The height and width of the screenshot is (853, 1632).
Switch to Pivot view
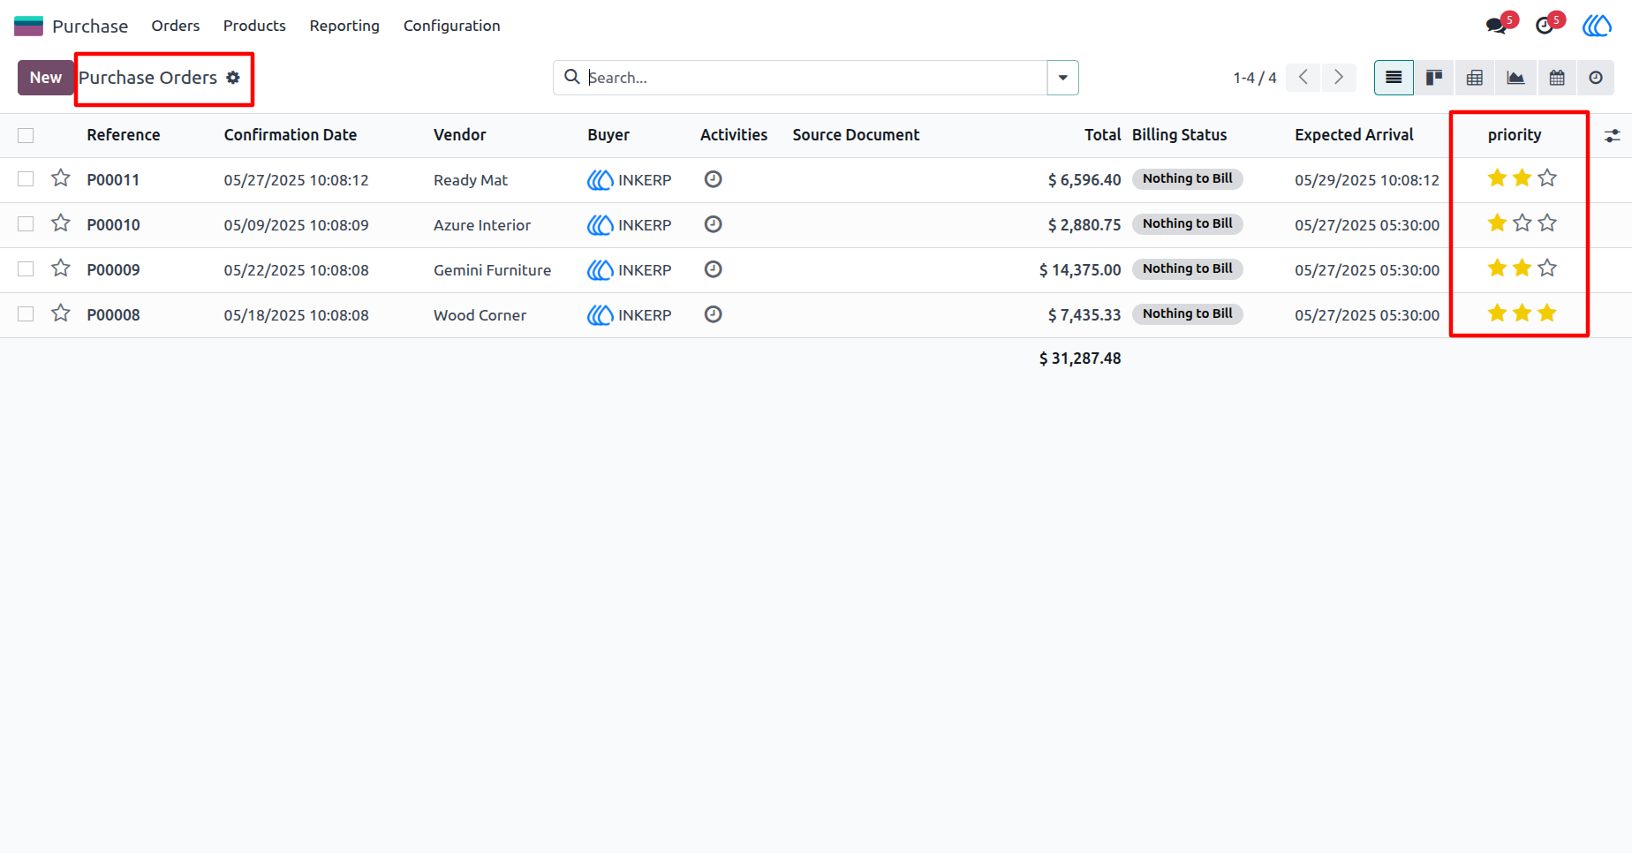(1475, 78)
